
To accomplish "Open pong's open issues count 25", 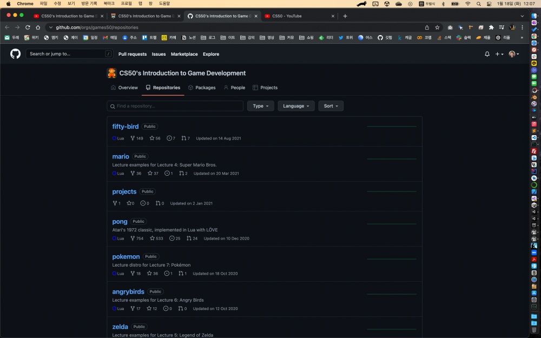I will click(x=175, y=238).
